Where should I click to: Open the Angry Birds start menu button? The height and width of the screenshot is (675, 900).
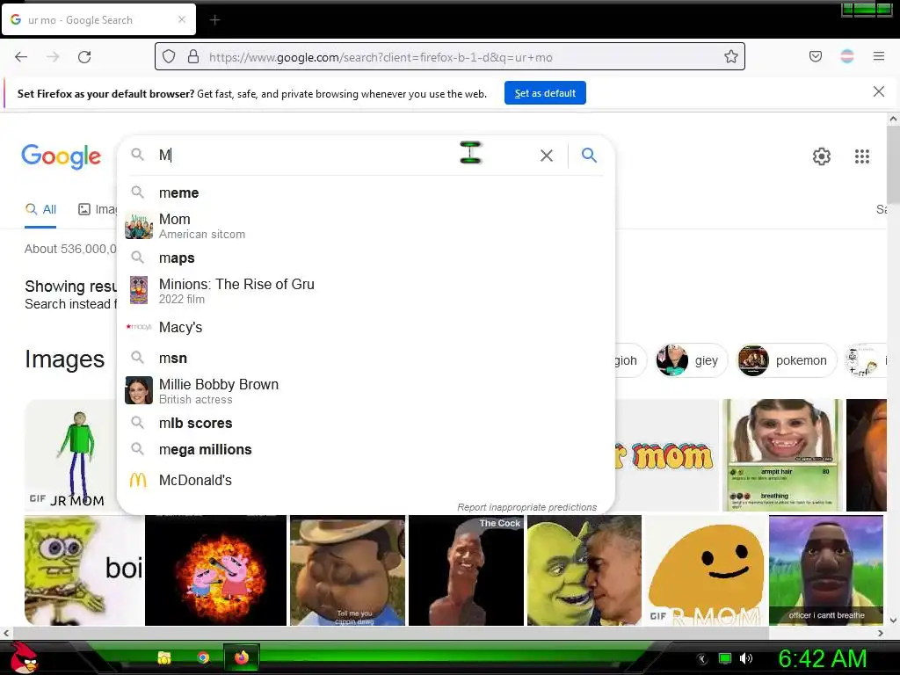(x=25, y=657)
